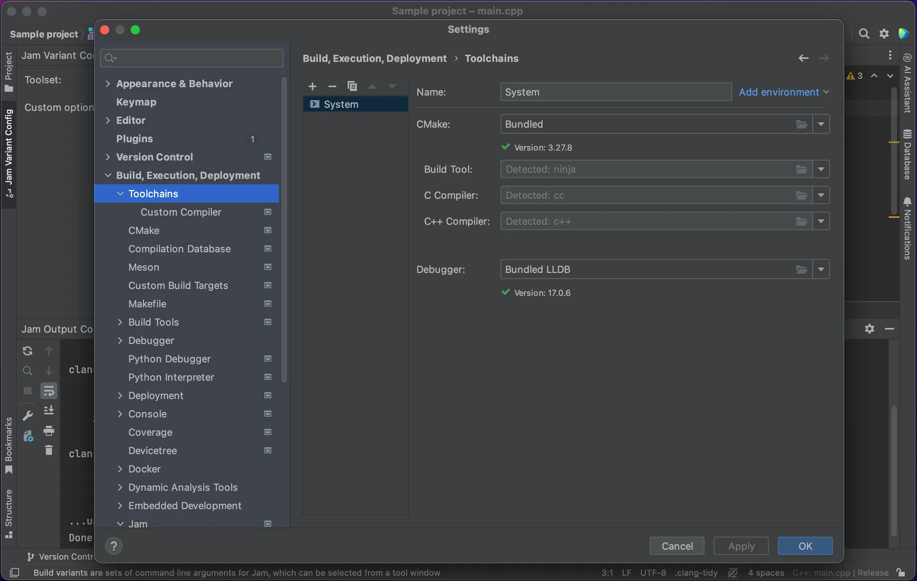The height and width of the screenshot is (581, 917).
Task: Open Project tool window tab
Action: click(x=9, y=72)
